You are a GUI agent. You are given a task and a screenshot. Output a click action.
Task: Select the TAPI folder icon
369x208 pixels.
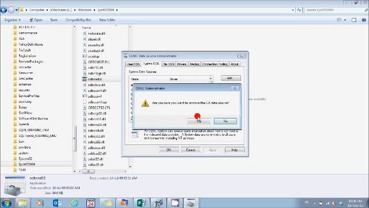(x=15, y=170)
